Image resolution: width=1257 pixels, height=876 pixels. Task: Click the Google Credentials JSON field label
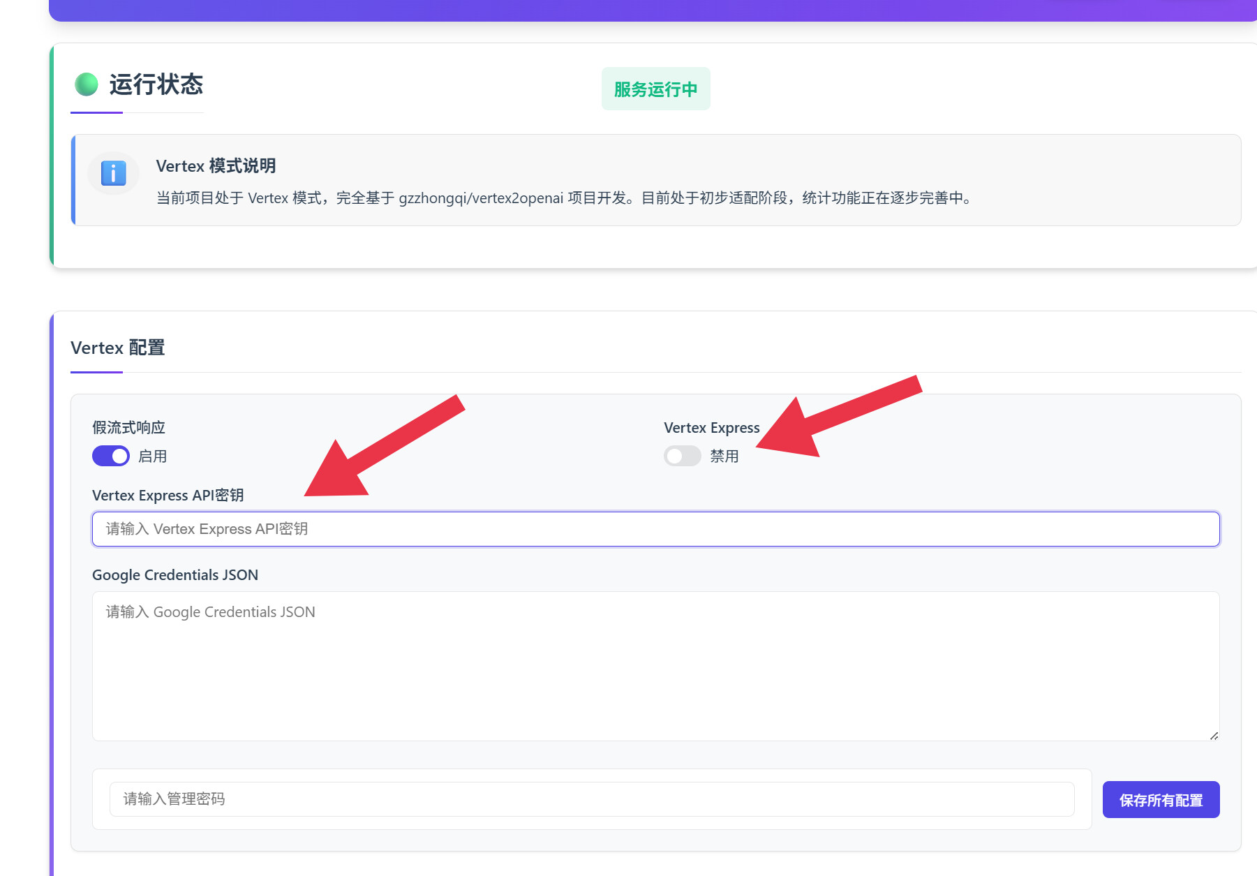[175, 575]
